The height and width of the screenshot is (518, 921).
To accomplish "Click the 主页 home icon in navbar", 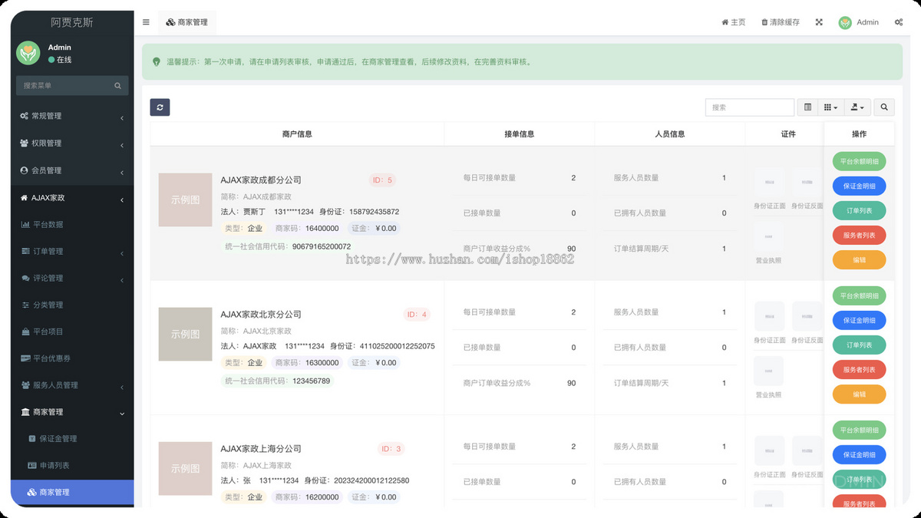I will 733,21.
